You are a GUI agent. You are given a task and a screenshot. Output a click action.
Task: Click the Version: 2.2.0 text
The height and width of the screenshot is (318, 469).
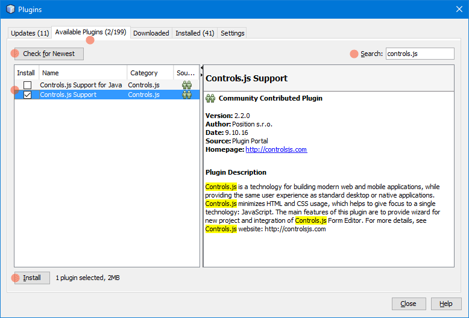tap(228, 116)
